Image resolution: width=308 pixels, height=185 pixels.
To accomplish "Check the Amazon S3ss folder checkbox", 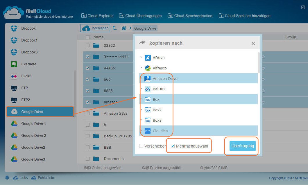I will 88,114.
